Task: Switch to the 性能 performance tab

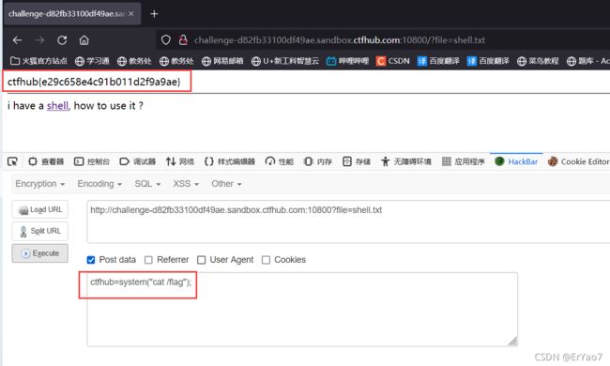Action: click(280, 161)
